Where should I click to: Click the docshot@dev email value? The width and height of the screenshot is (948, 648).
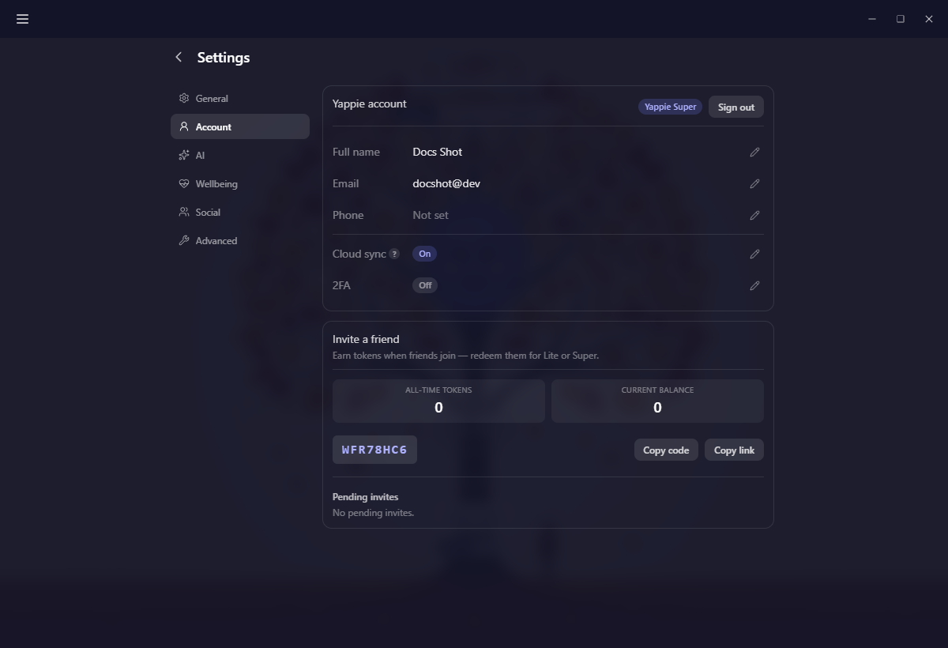point(446,183)
